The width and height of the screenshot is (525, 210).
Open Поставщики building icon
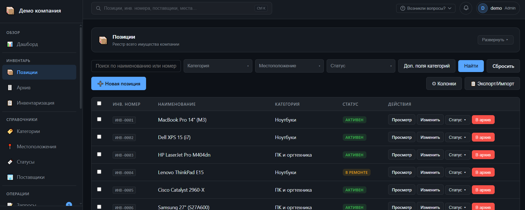tap(10, 177)
